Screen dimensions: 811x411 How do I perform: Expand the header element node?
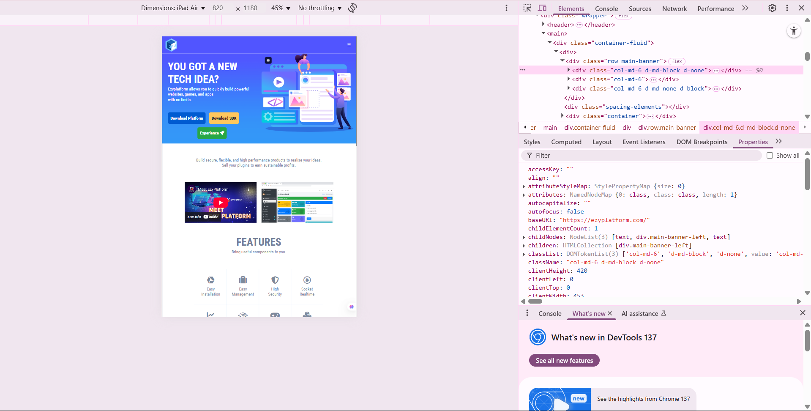point(543,25)
